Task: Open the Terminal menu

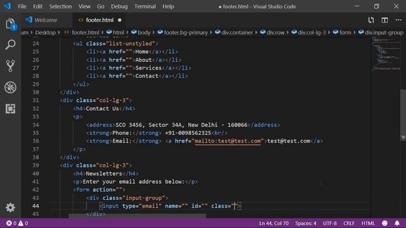Action: pyautogui.click(x=145, y=6)
